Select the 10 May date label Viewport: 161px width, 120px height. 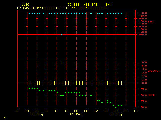point(116,114)
